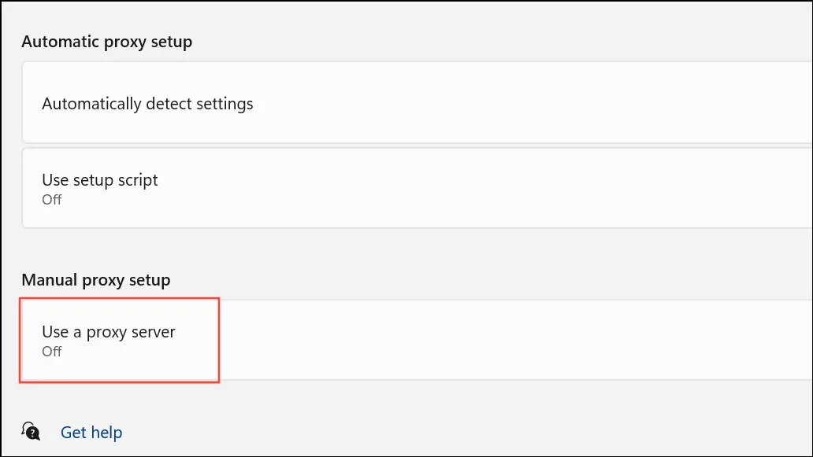Click the Use setup script label

[99, 179]
